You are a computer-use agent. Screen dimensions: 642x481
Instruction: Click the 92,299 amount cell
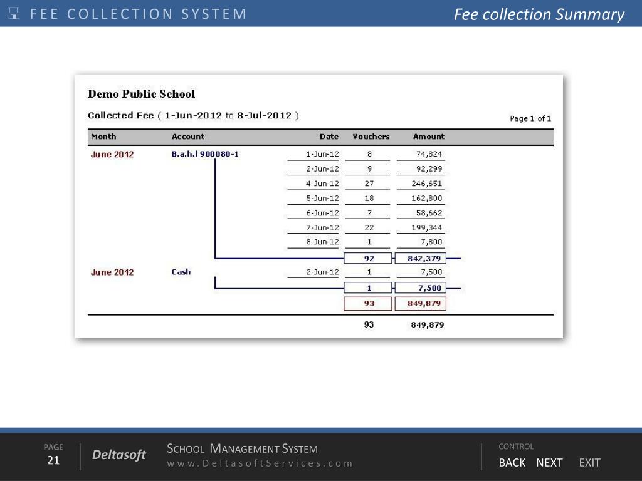(429, 169)
